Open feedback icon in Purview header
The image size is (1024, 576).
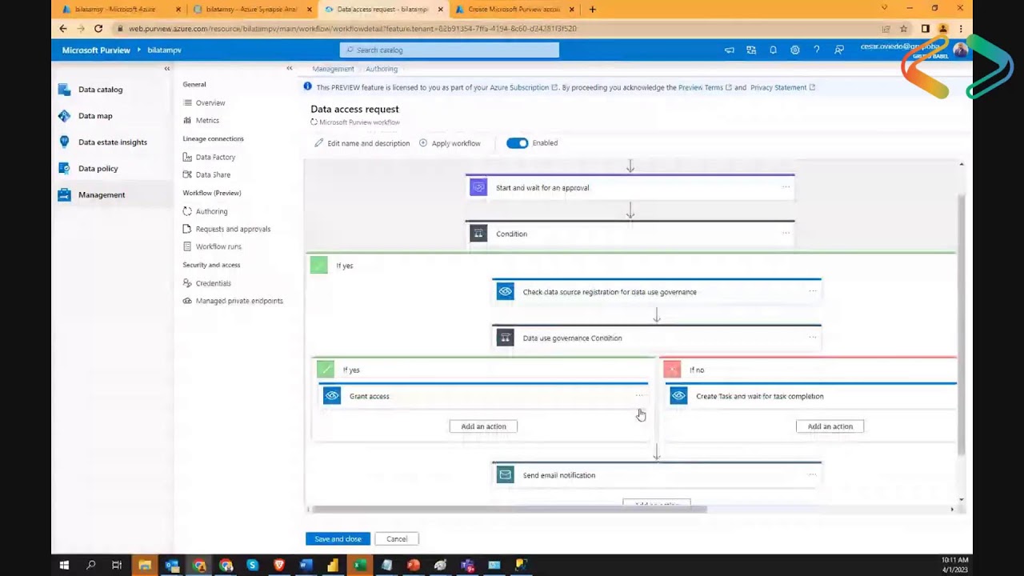click(x=838, y=50)
